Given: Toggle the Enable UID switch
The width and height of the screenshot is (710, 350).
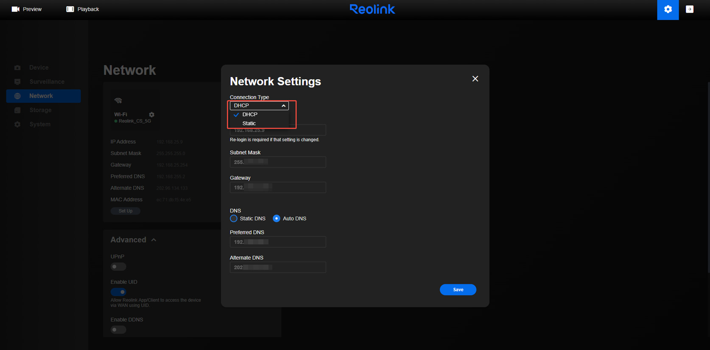Looking at the screenshot, I should coord(118,292).
